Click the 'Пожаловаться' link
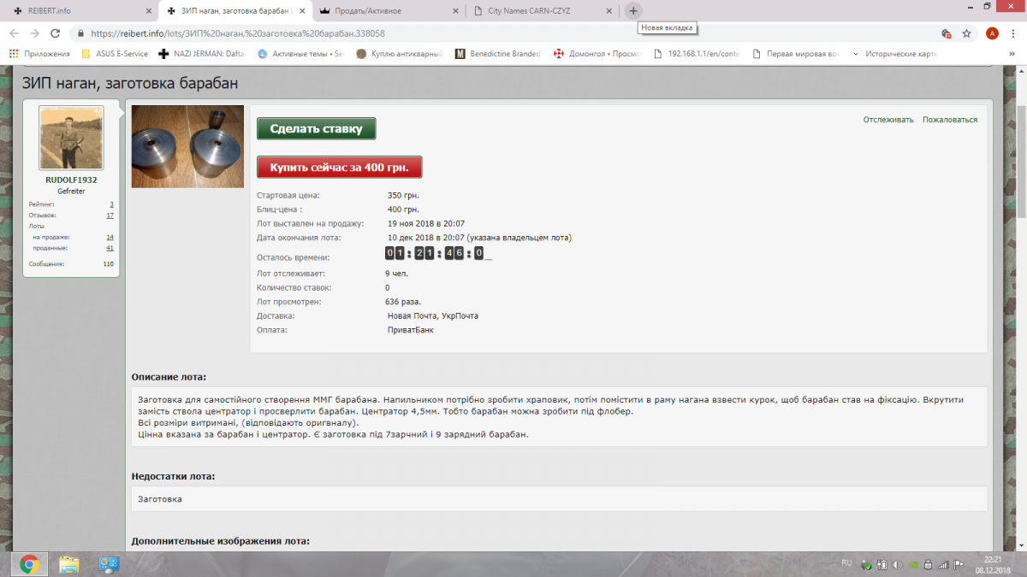The width and height of the screenshot is (1027, 577). pyautogui.click(x=949, y=120)
